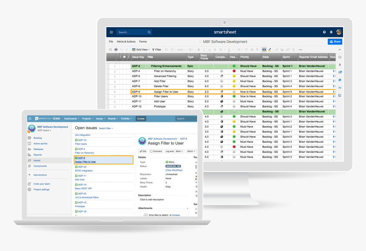Open Releases in Jira sidebar
The height and width of the screenshot is (251, 366).
(38, 149)
